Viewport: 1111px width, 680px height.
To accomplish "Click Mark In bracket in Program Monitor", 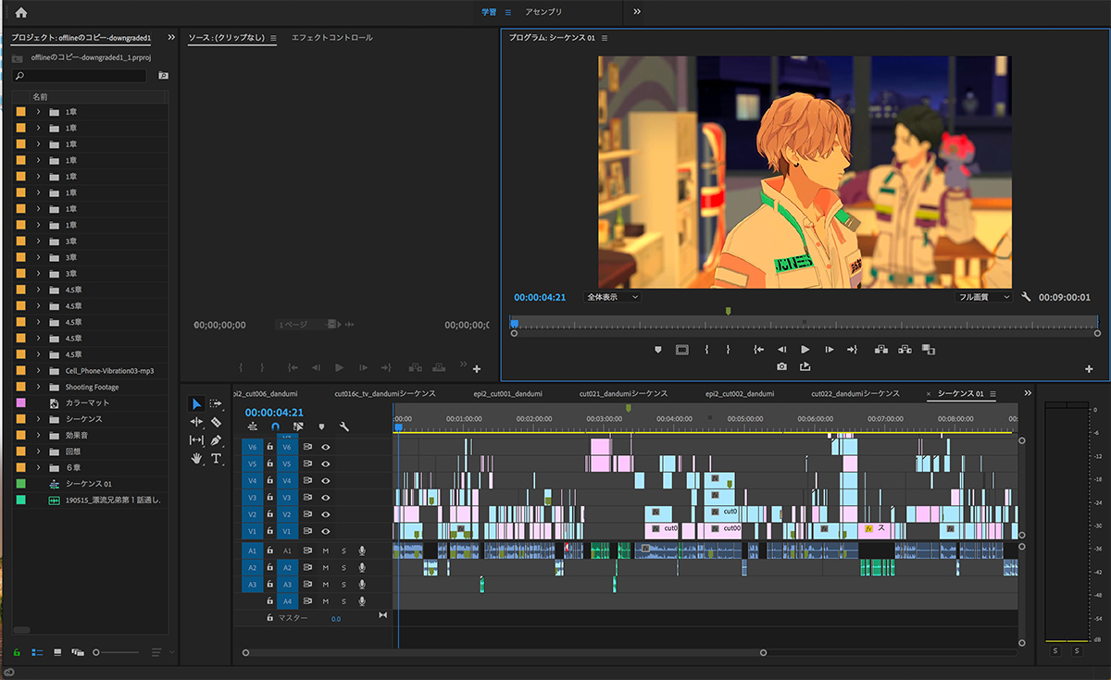I will click(x=706, y=350).
